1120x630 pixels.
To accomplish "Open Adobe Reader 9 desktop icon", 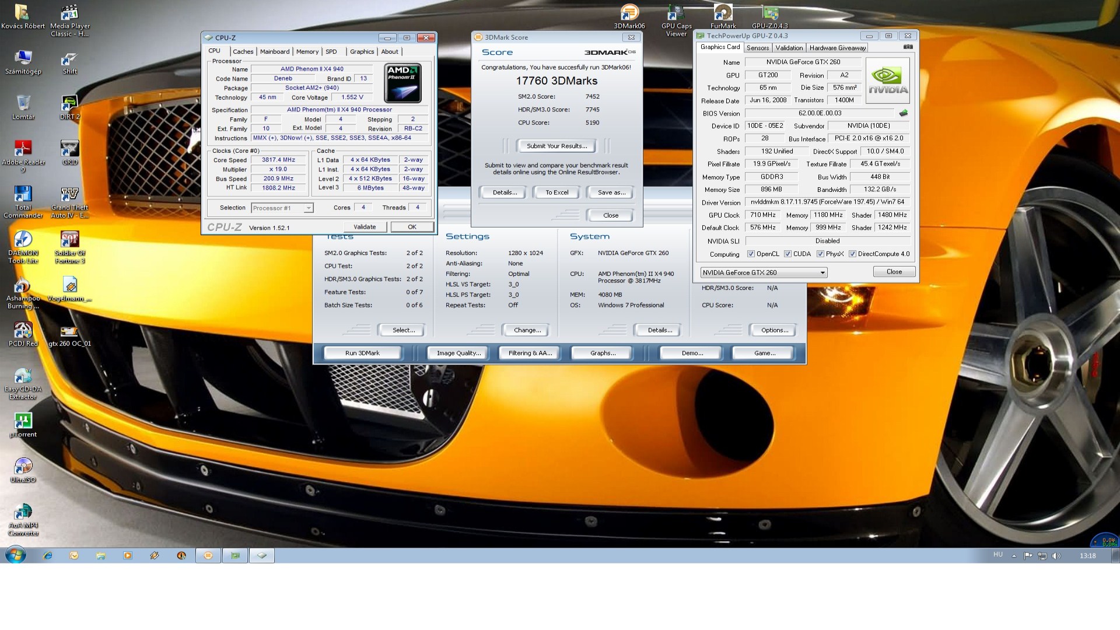I will click(x=23, y=157).
